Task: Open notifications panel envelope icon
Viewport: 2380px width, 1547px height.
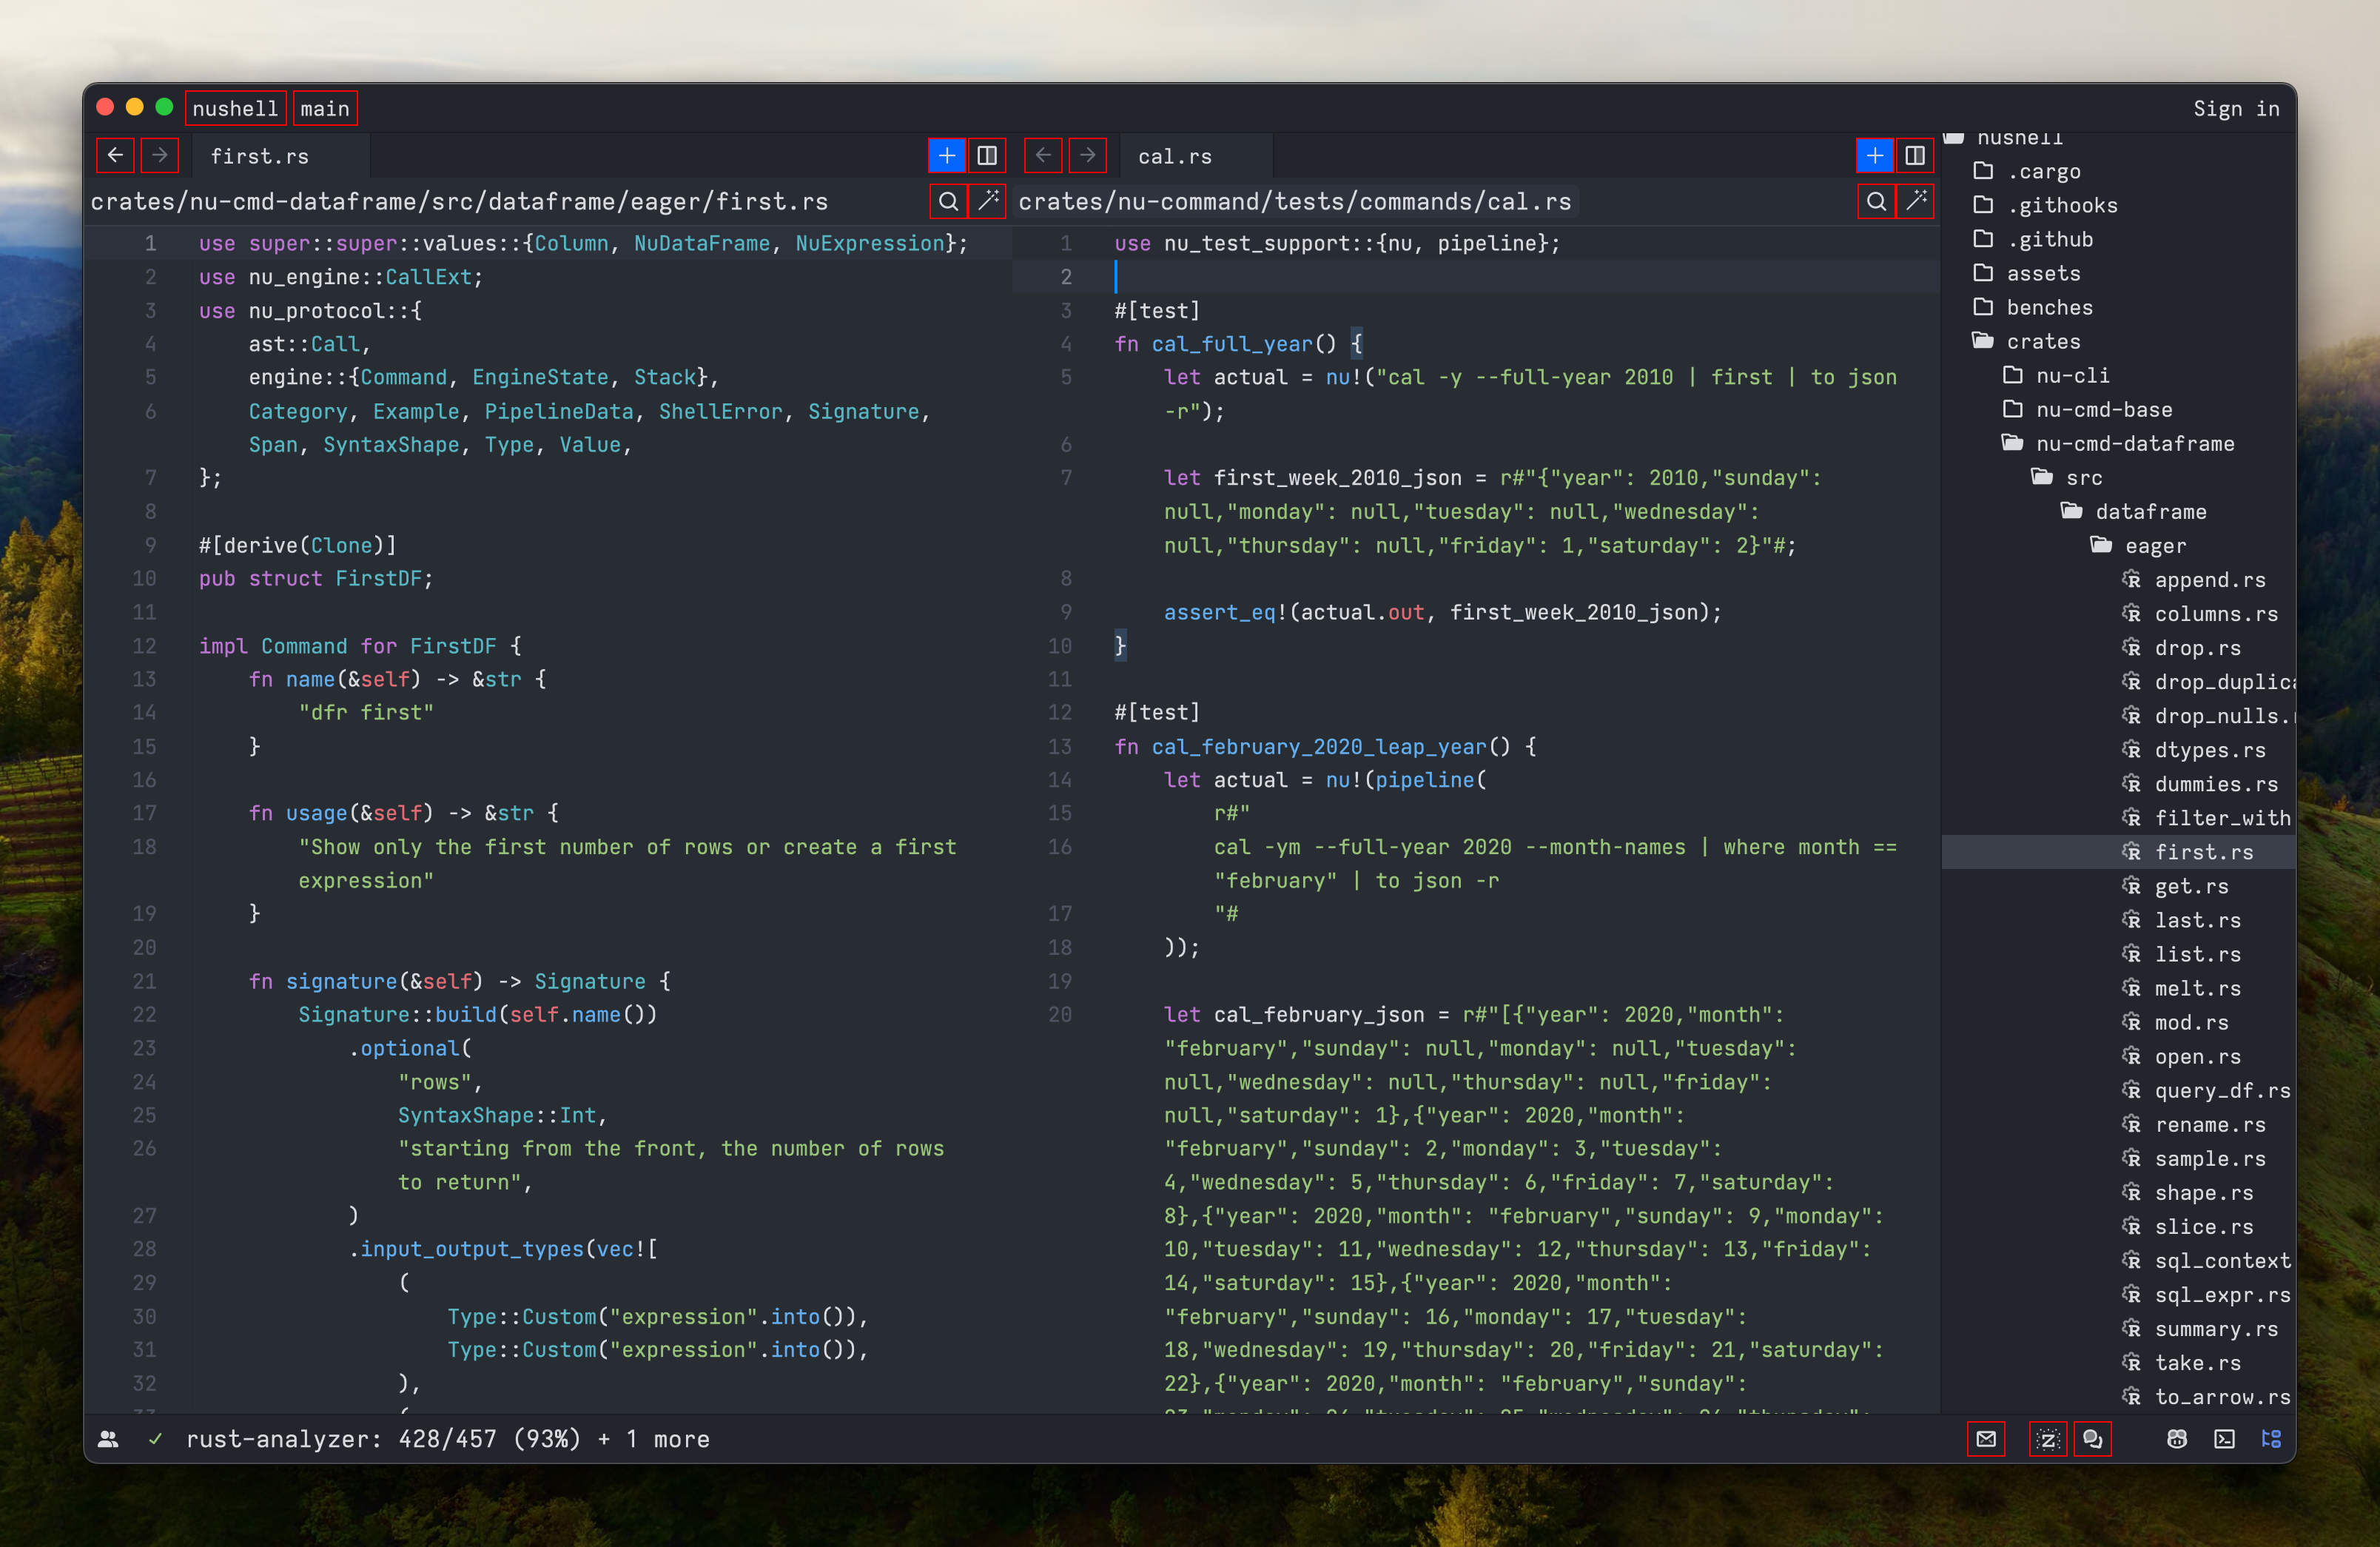Action: click(x=1985, y=1439)
